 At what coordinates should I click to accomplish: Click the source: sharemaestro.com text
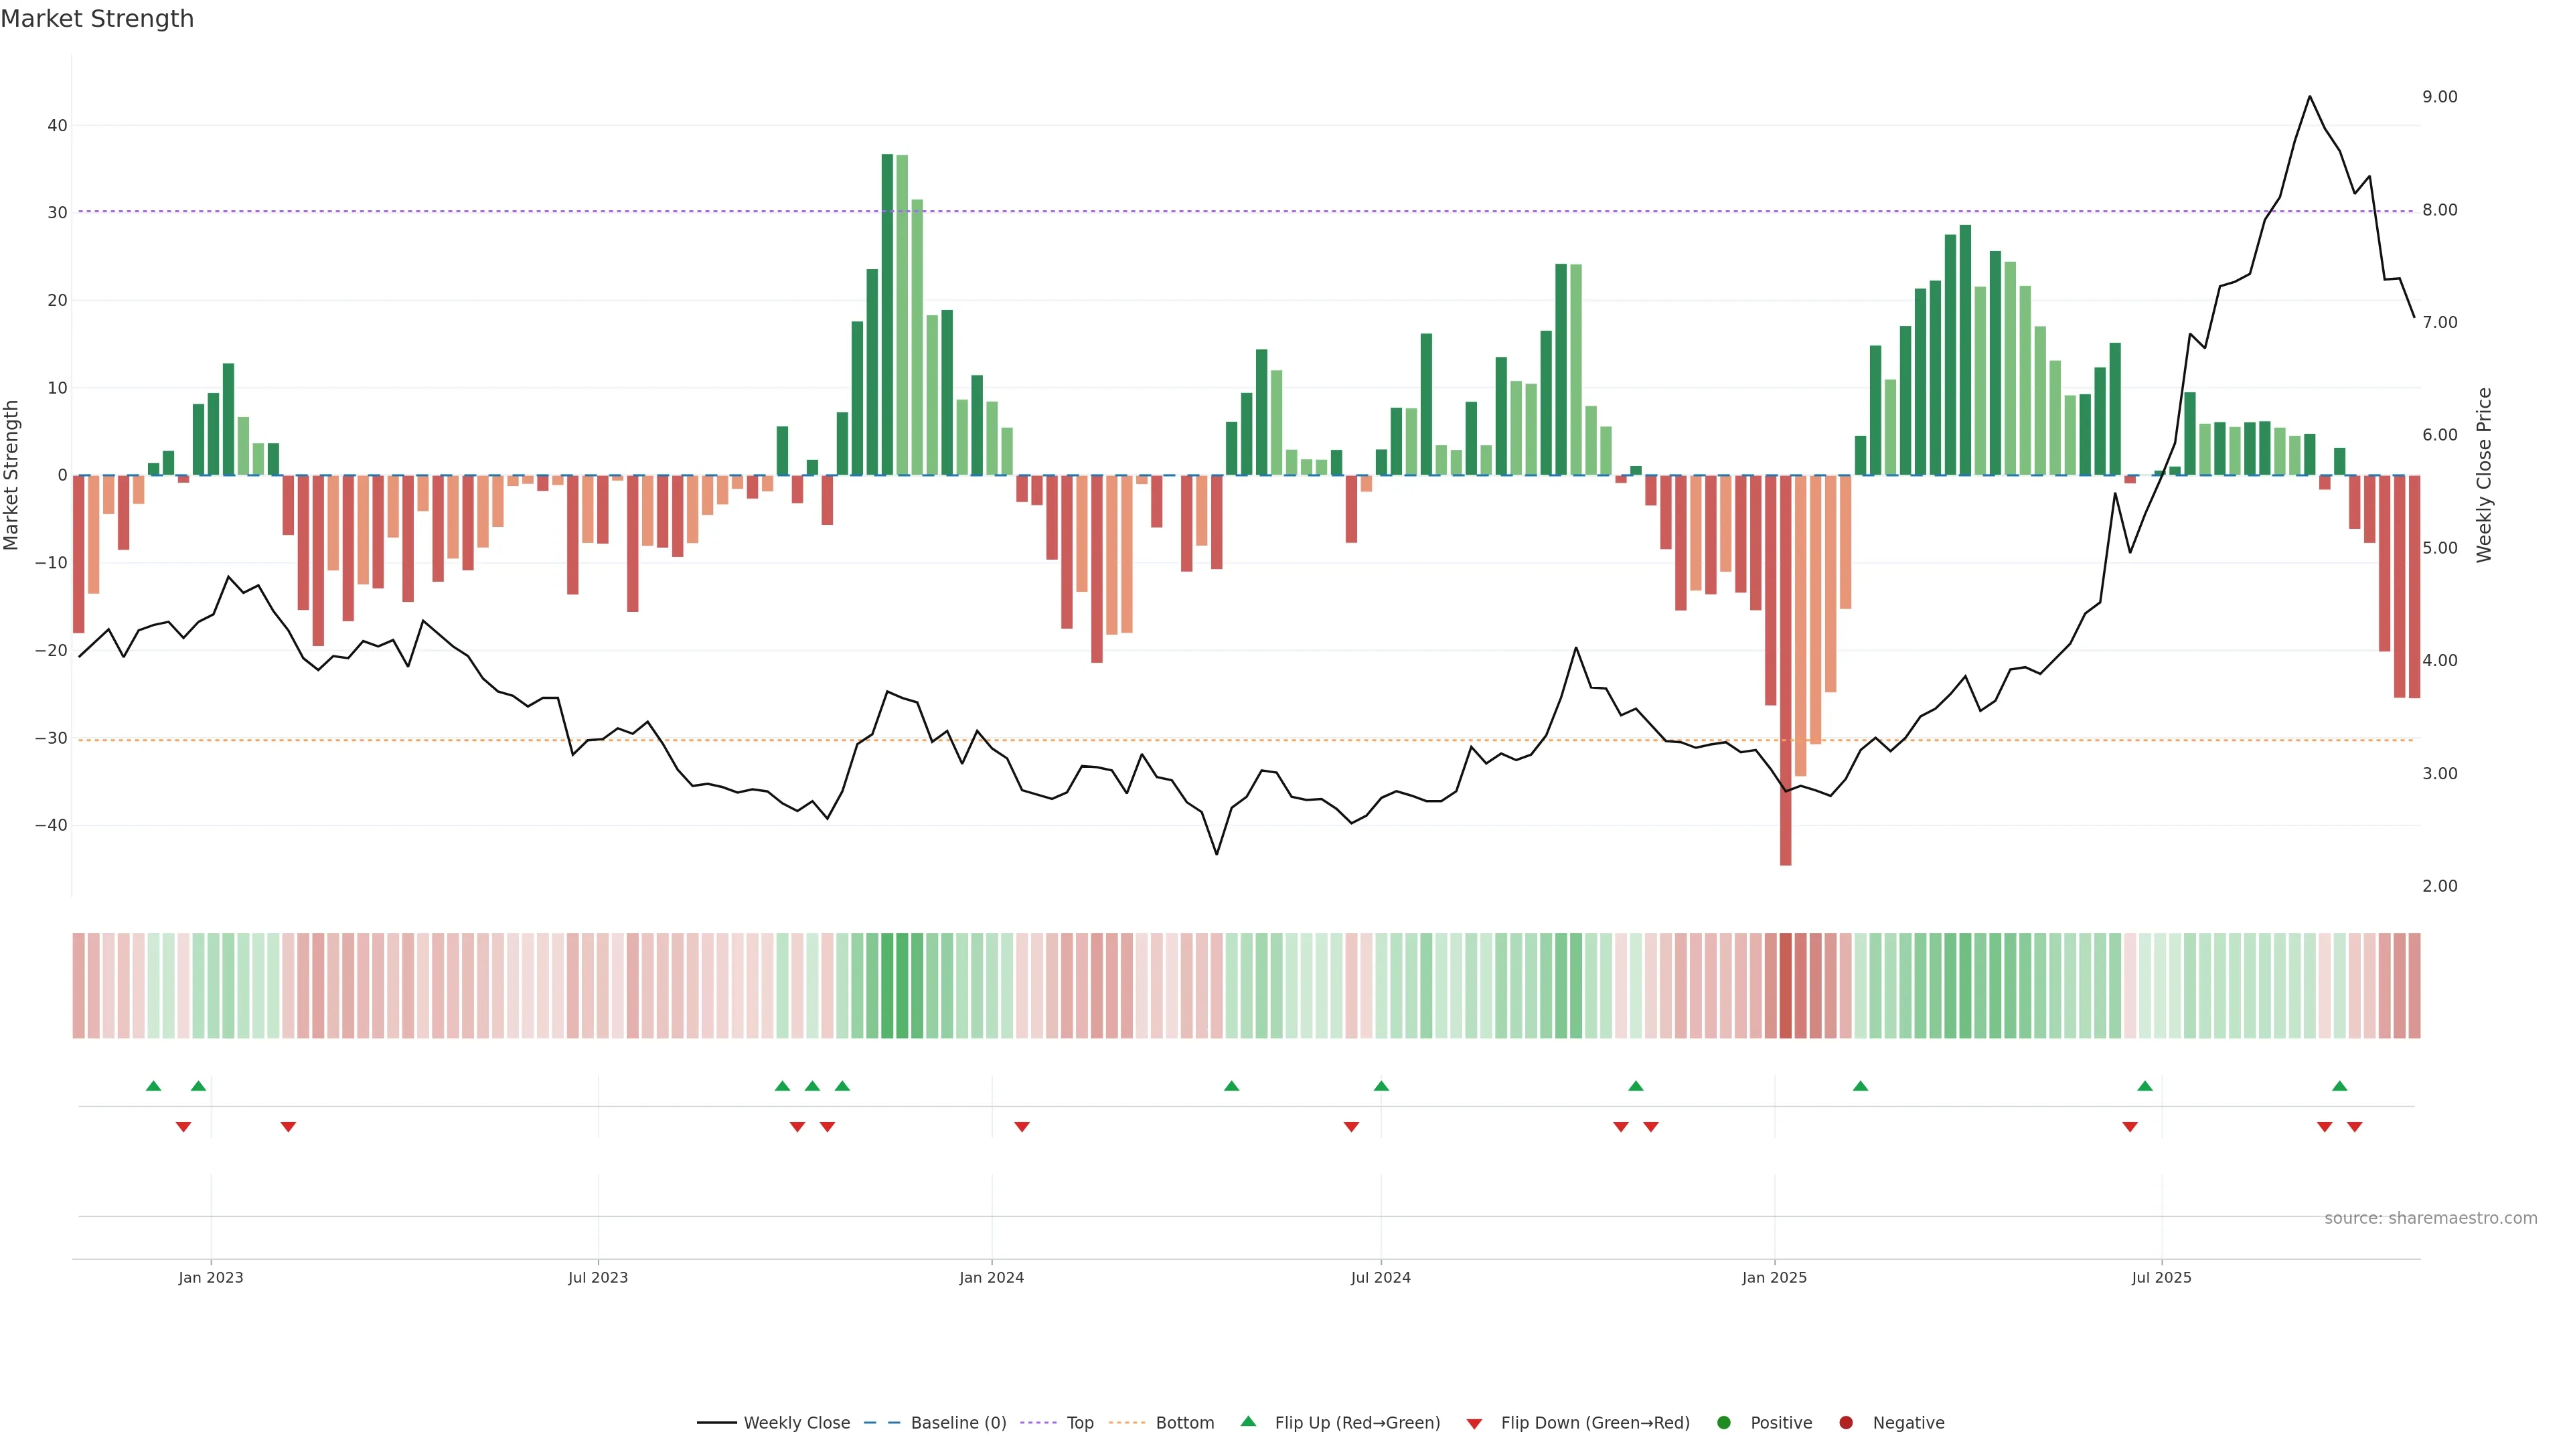(2430, 1218)
